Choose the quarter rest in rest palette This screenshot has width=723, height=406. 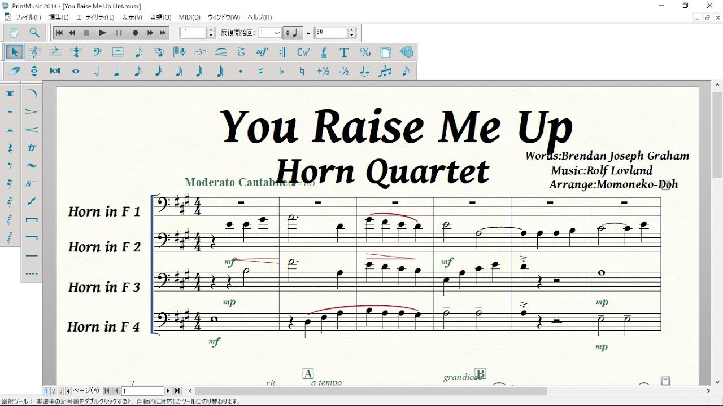tap(10, 148)
